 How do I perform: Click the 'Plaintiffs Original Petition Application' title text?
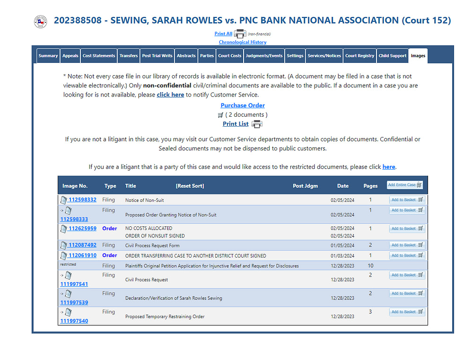click(x=212, y=266)
